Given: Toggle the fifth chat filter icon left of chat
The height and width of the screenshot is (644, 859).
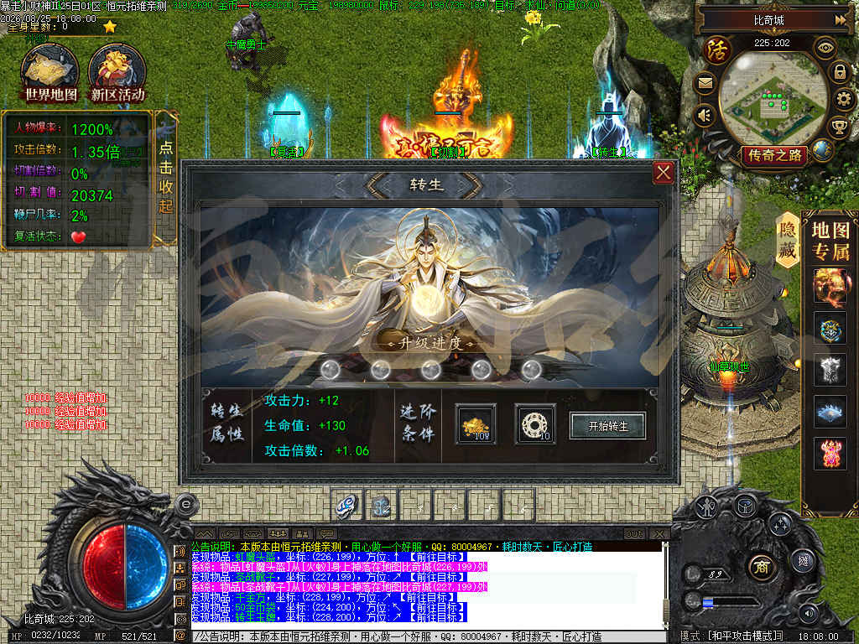Looking at the screenshot, I should coord(180,619).
